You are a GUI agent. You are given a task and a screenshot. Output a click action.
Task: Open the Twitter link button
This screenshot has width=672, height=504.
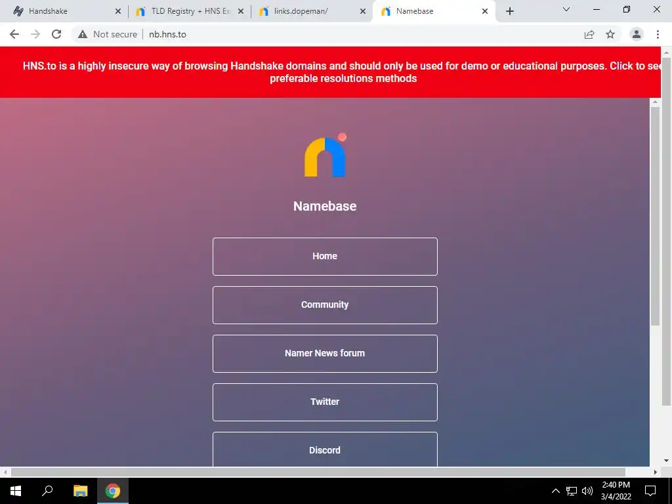pyautogui.click(x=325, y=402)
